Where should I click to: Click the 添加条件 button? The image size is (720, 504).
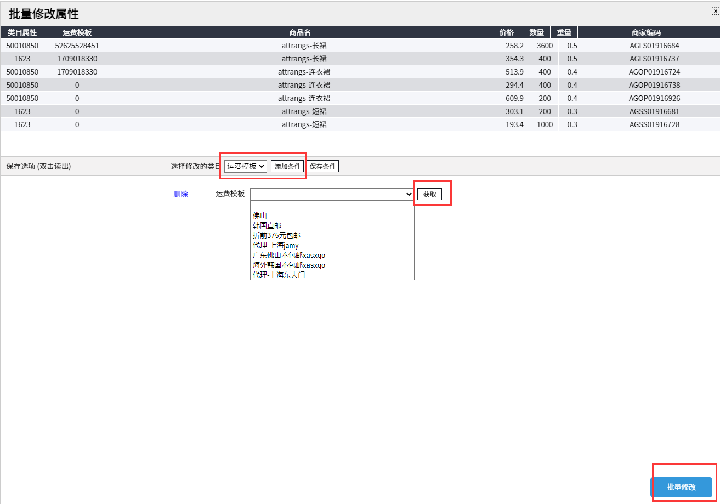point(287,166)
